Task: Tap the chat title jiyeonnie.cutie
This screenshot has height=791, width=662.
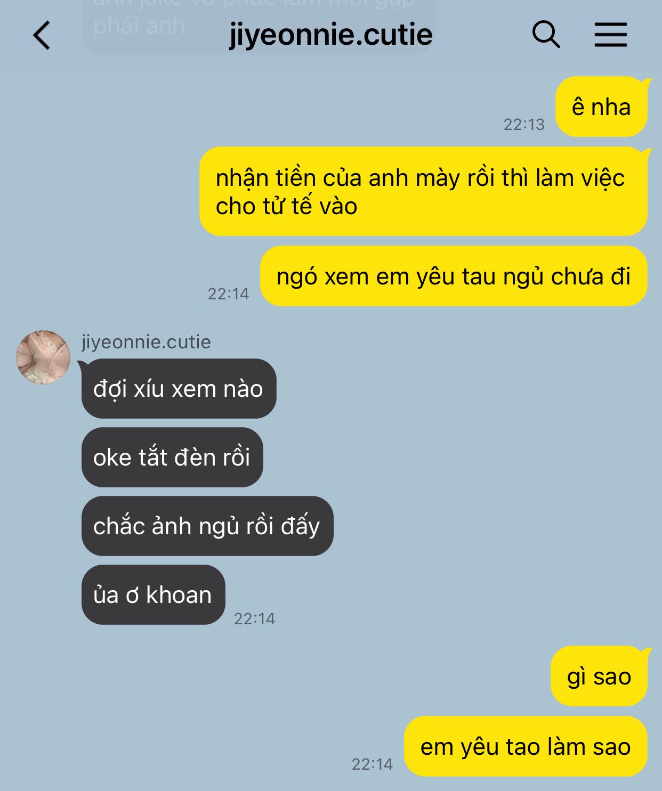Action: coord(330,35)
